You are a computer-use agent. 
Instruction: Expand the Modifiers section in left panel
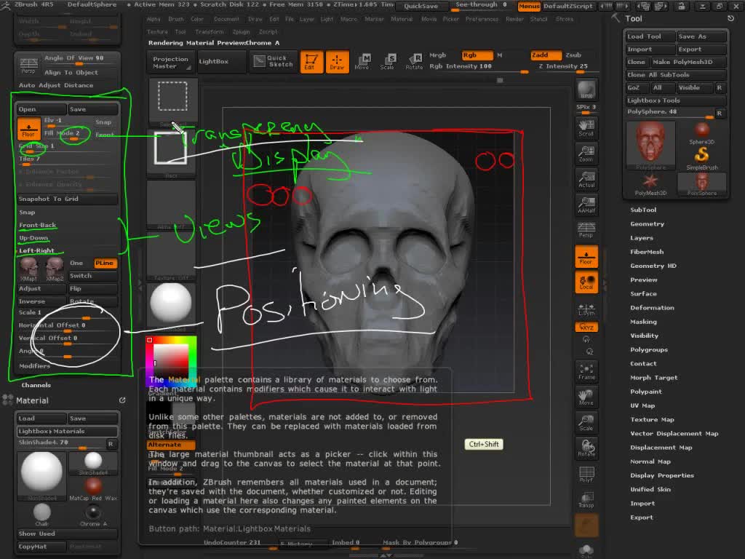34,366
